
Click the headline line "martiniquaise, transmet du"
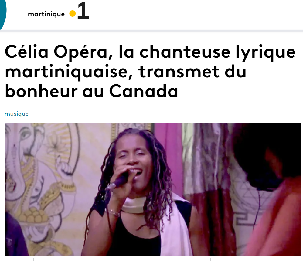pyautogui.click(x=126, y=72)
